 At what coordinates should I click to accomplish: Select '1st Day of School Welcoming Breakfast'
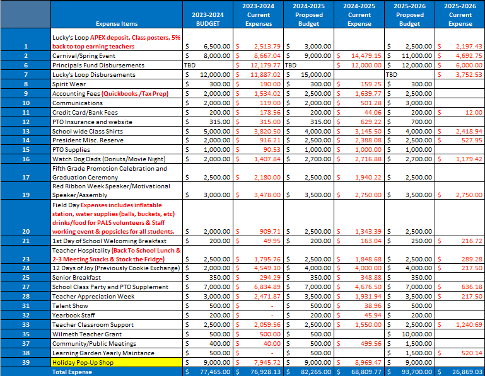pos(117,241)
